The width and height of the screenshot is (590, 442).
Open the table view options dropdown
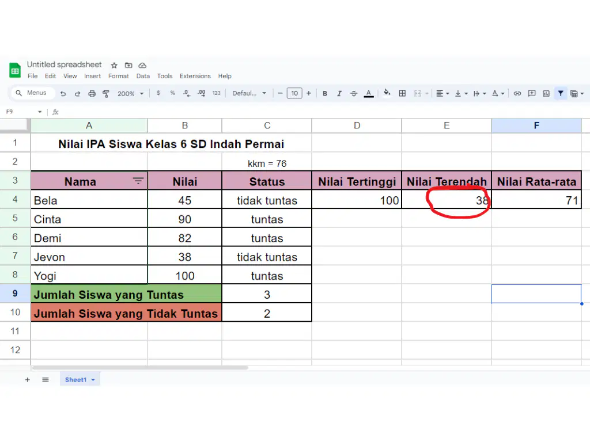(582, 94)
